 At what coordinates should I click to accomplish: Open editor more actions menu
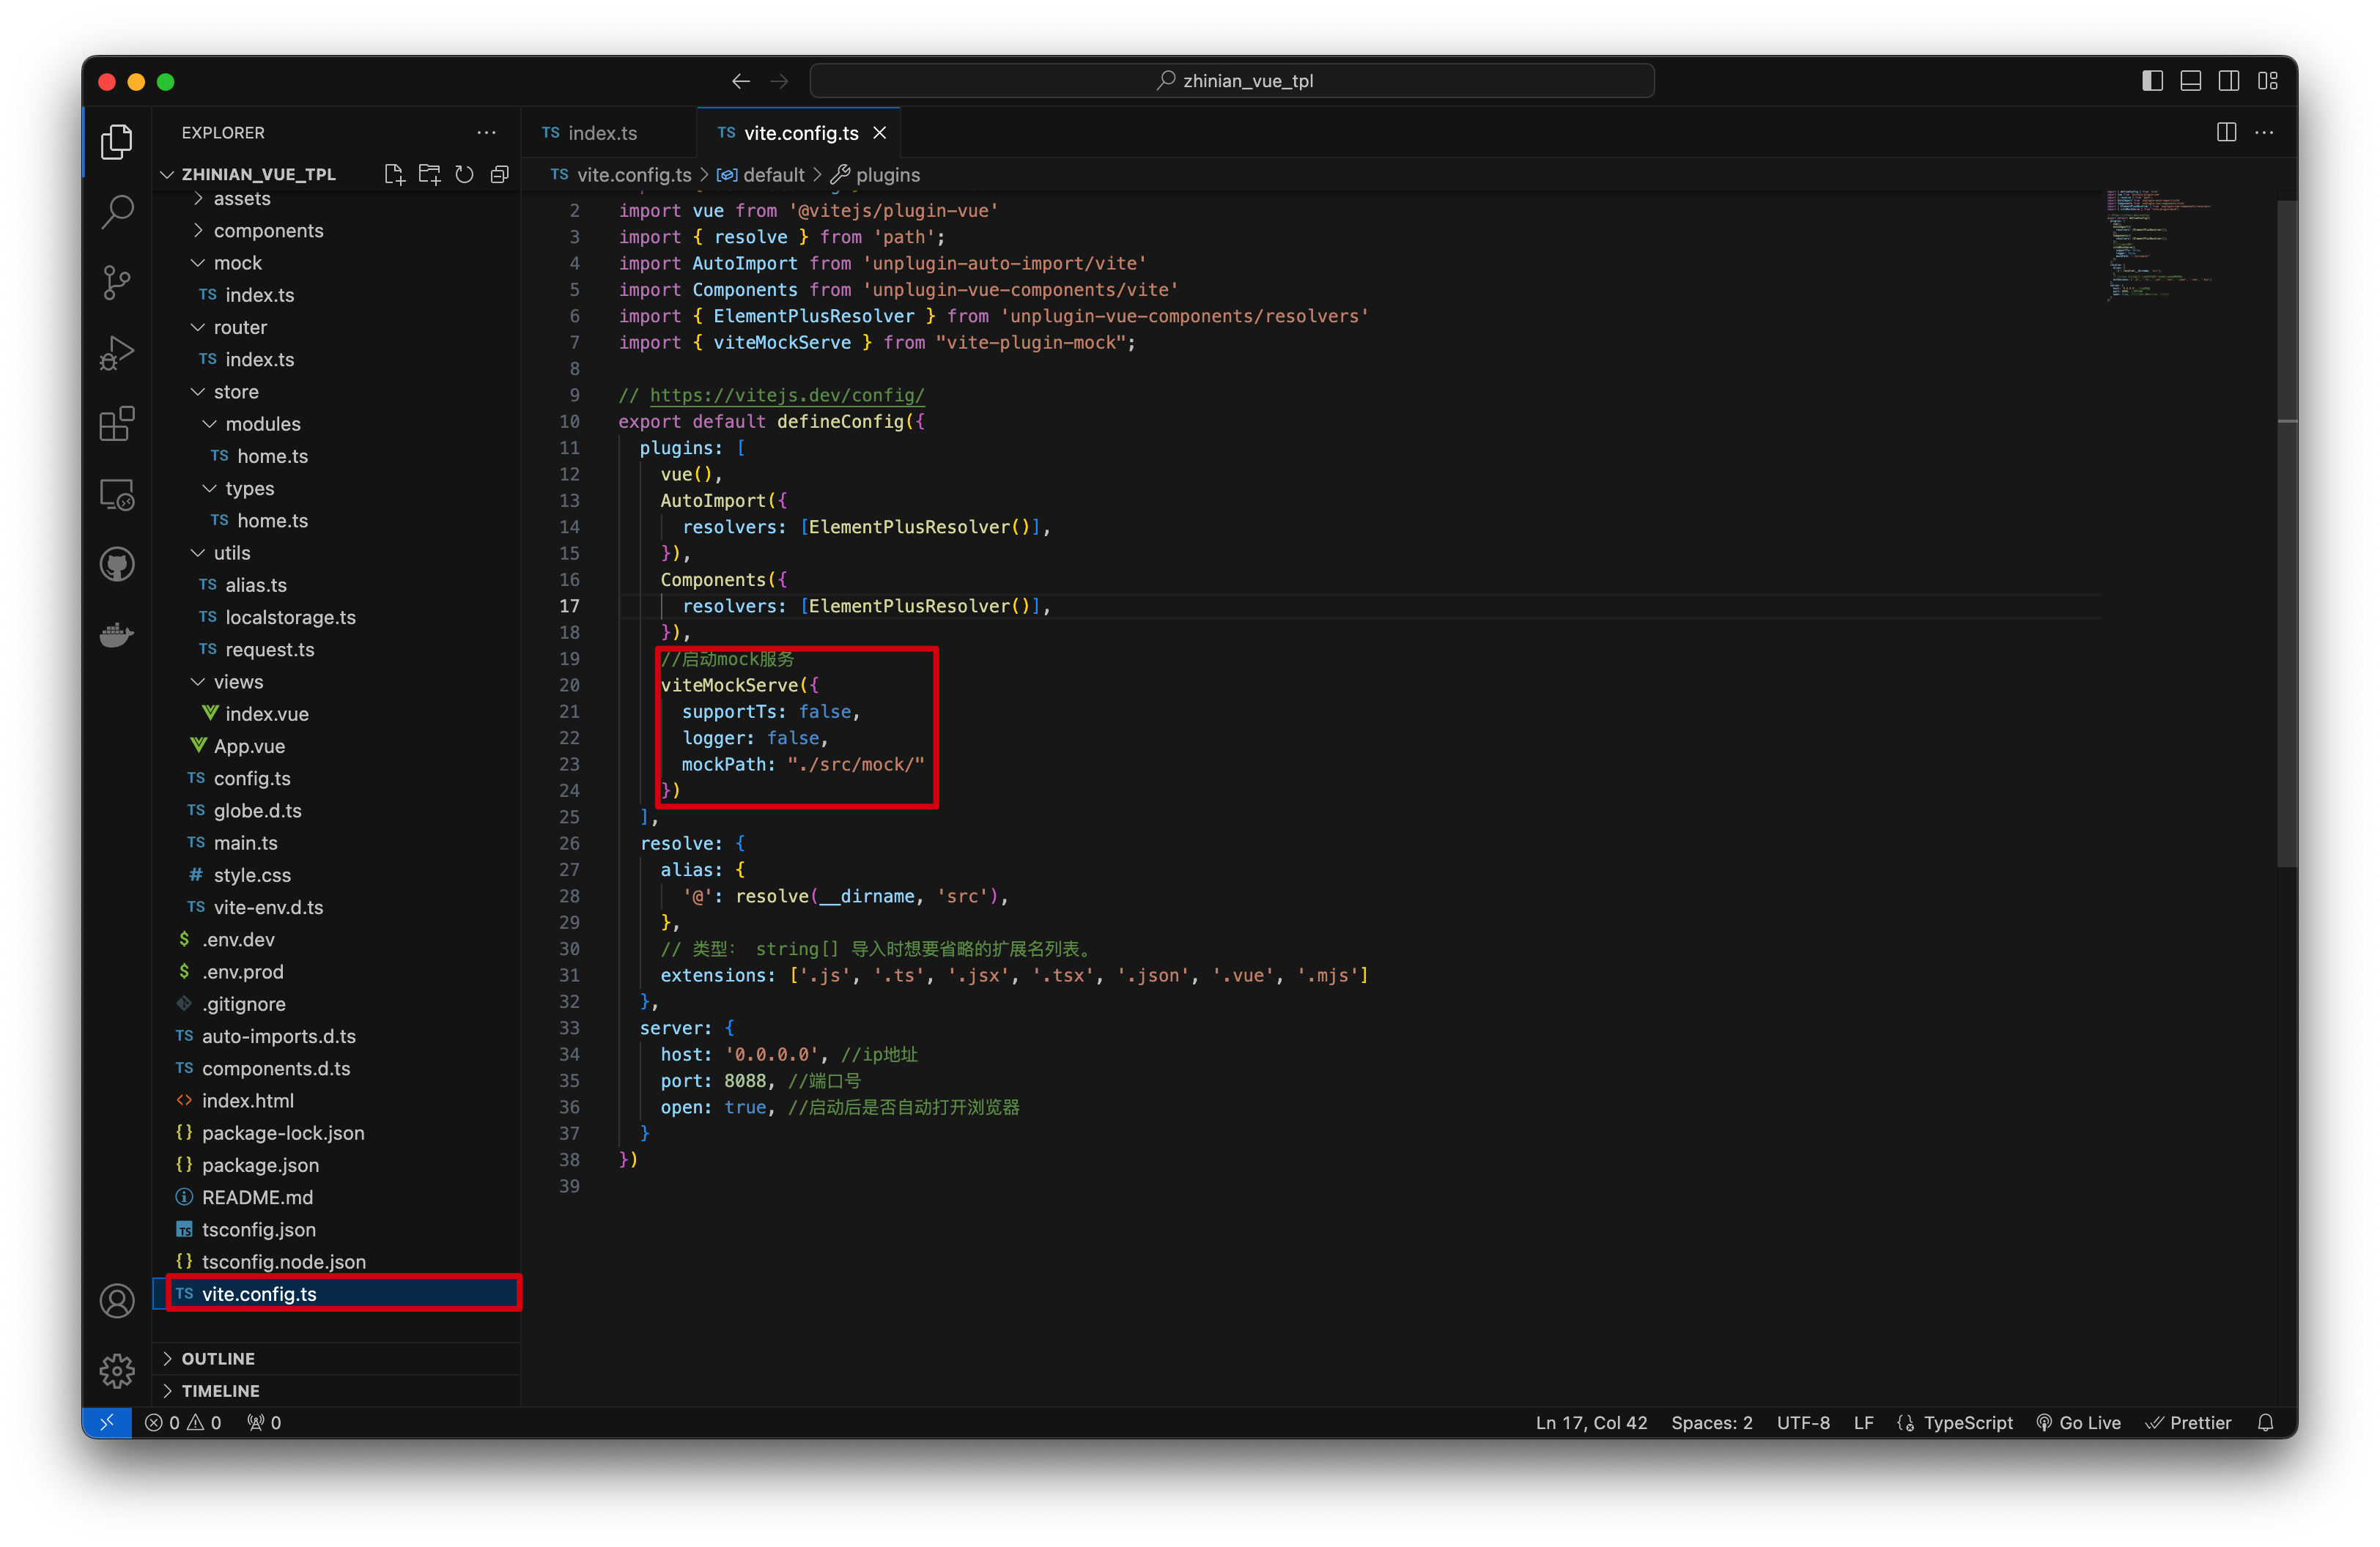(2265, 133)
